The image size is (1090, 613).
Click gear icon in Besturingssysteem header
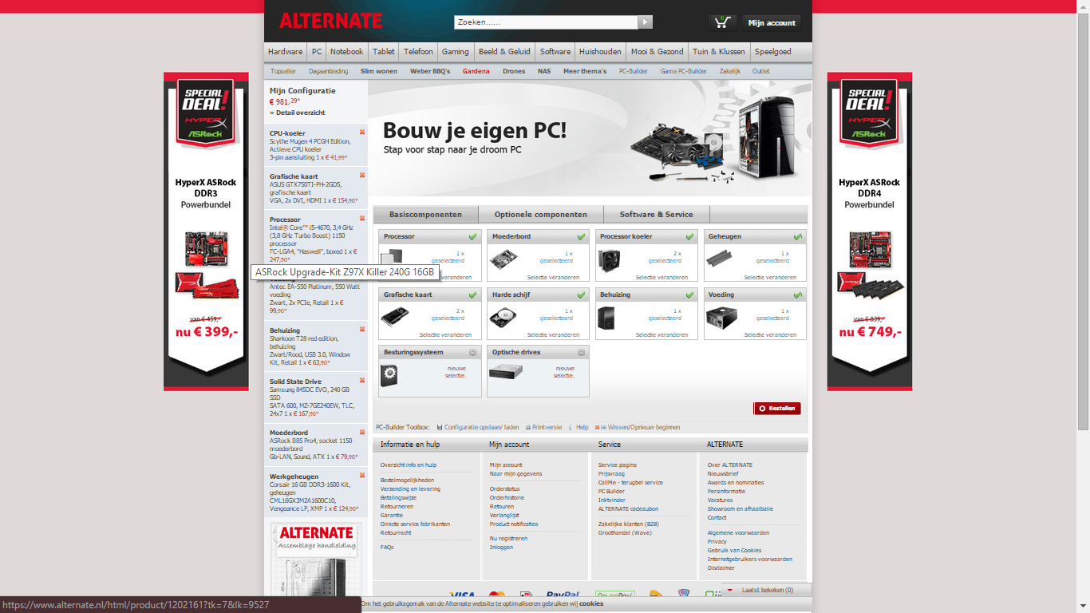coord(473,352)
